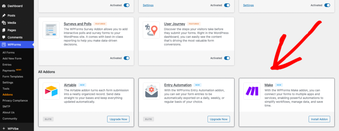Click the Entry Automation envelope icon
This screenshot has height=131, width=339.
151,91
